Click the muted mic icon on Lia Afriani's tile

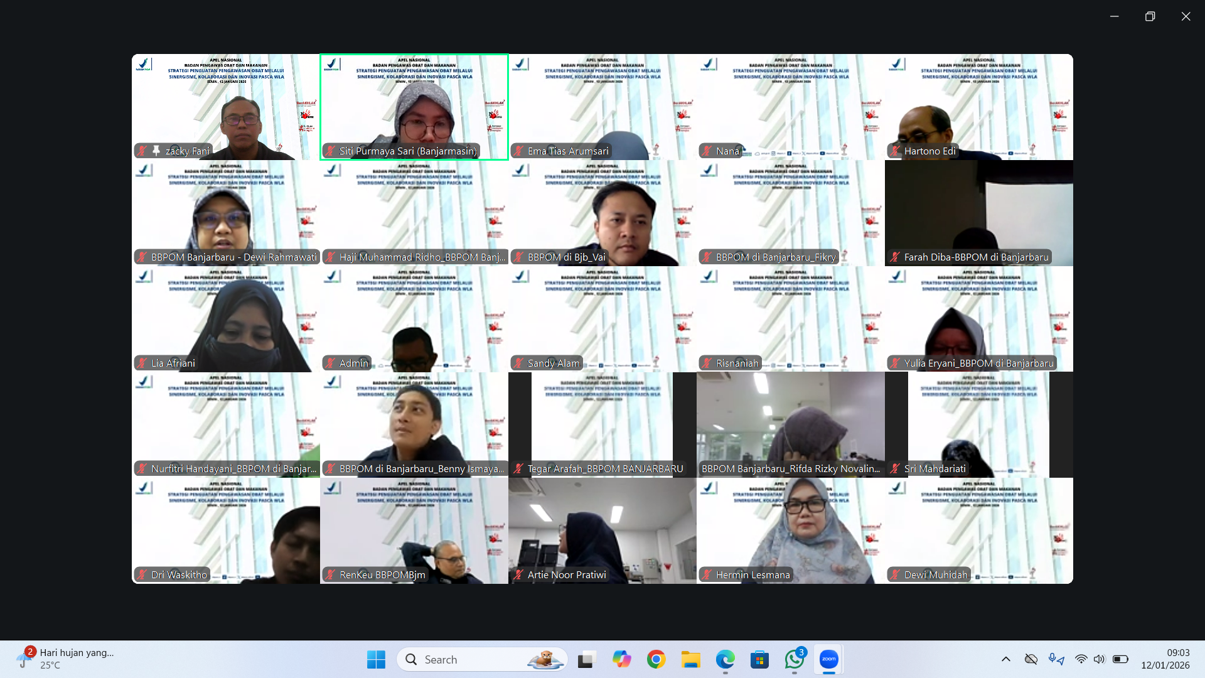[x=142, y=363]
